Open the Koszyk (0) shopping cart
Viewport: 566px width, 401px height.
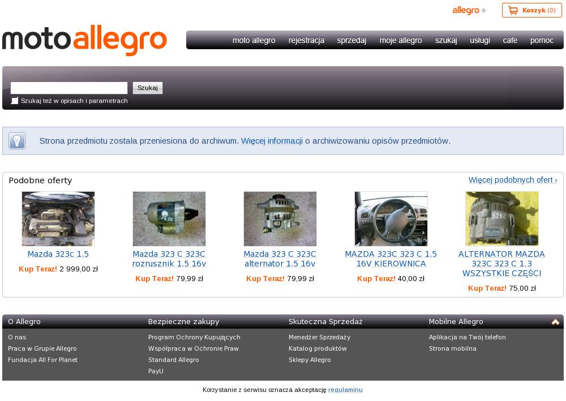tap(531, 10)
